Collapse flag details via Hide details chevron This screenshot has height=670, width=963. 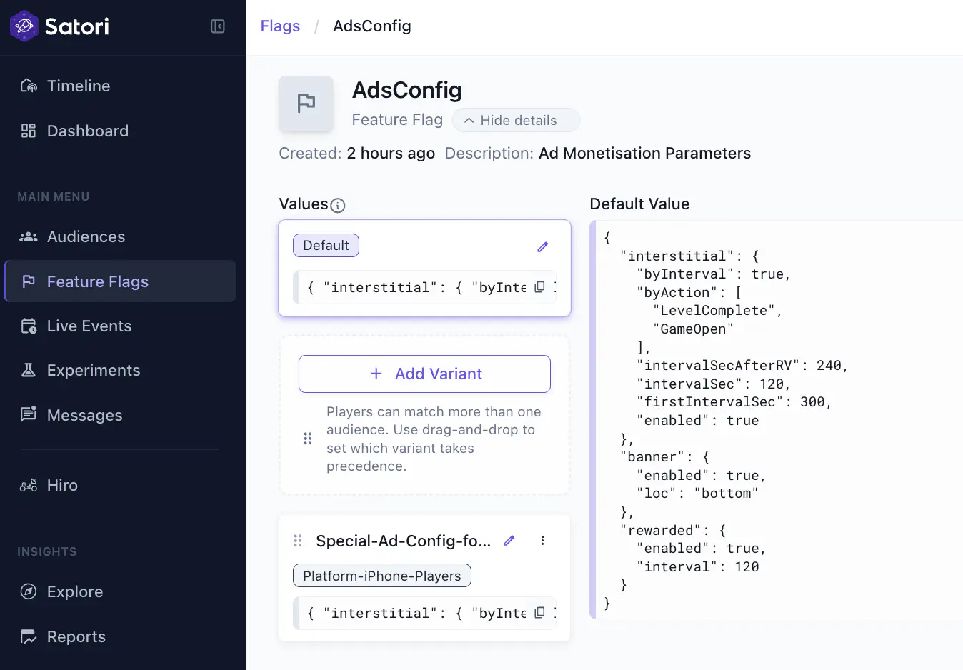coord(469,120)
